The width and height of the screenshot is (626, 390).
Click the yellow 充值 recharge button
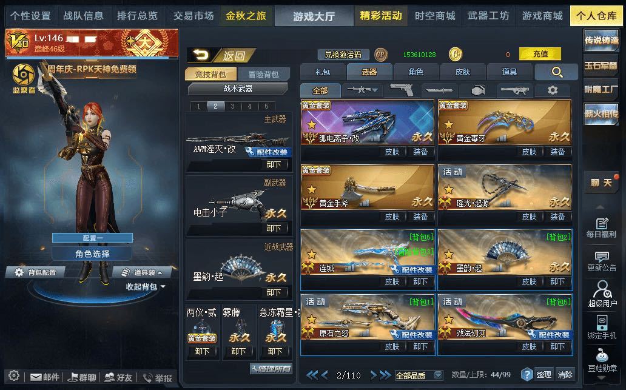[540, 54]
